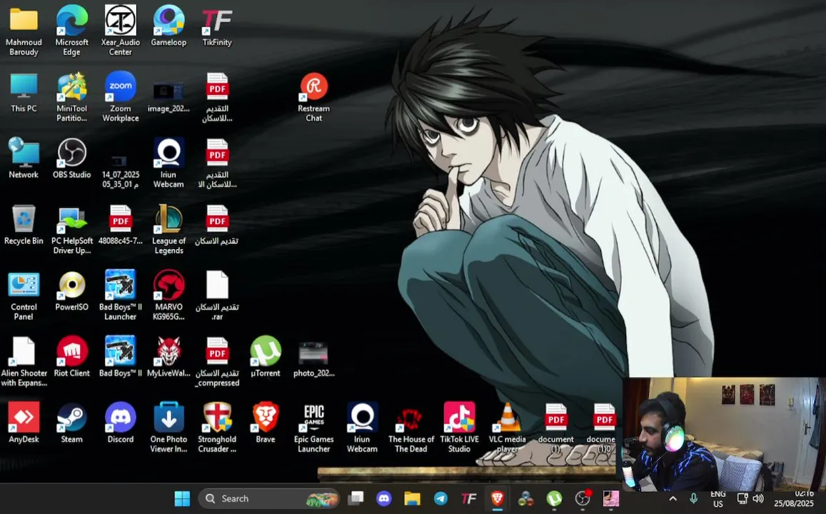Switch to TikFinity in the taskbar

tap(469, 498)
